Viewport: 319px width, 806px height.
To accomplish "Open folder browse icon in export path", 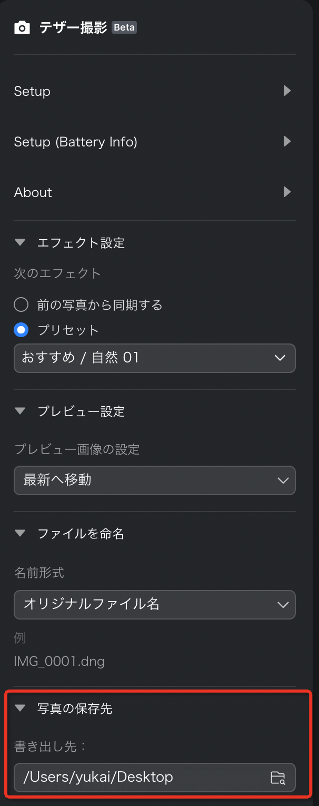I will click(x=277, y=778).
